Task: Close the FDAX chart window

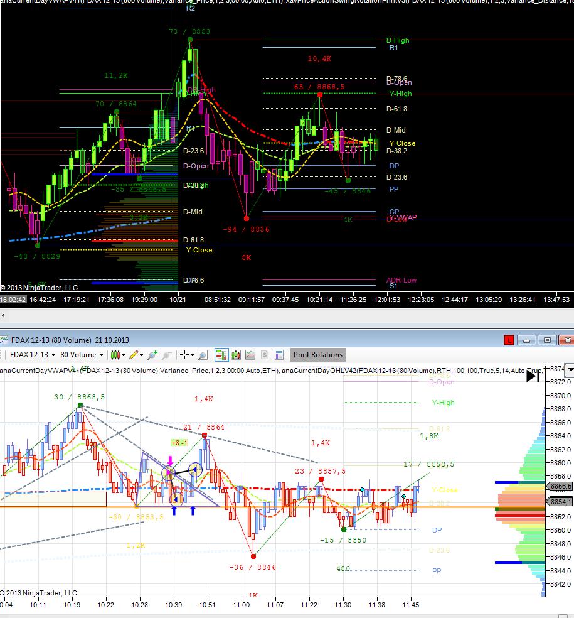Action: coord(567,340)
